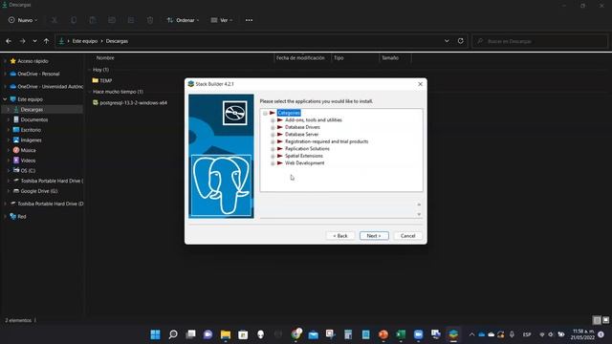Open Google Drive (G:) in sidebar

pos(38,191)
